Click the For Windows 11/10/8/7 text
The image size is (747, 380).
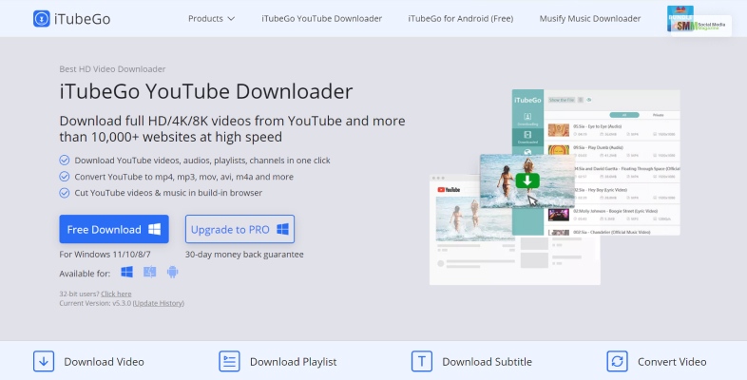pos(105,255)
